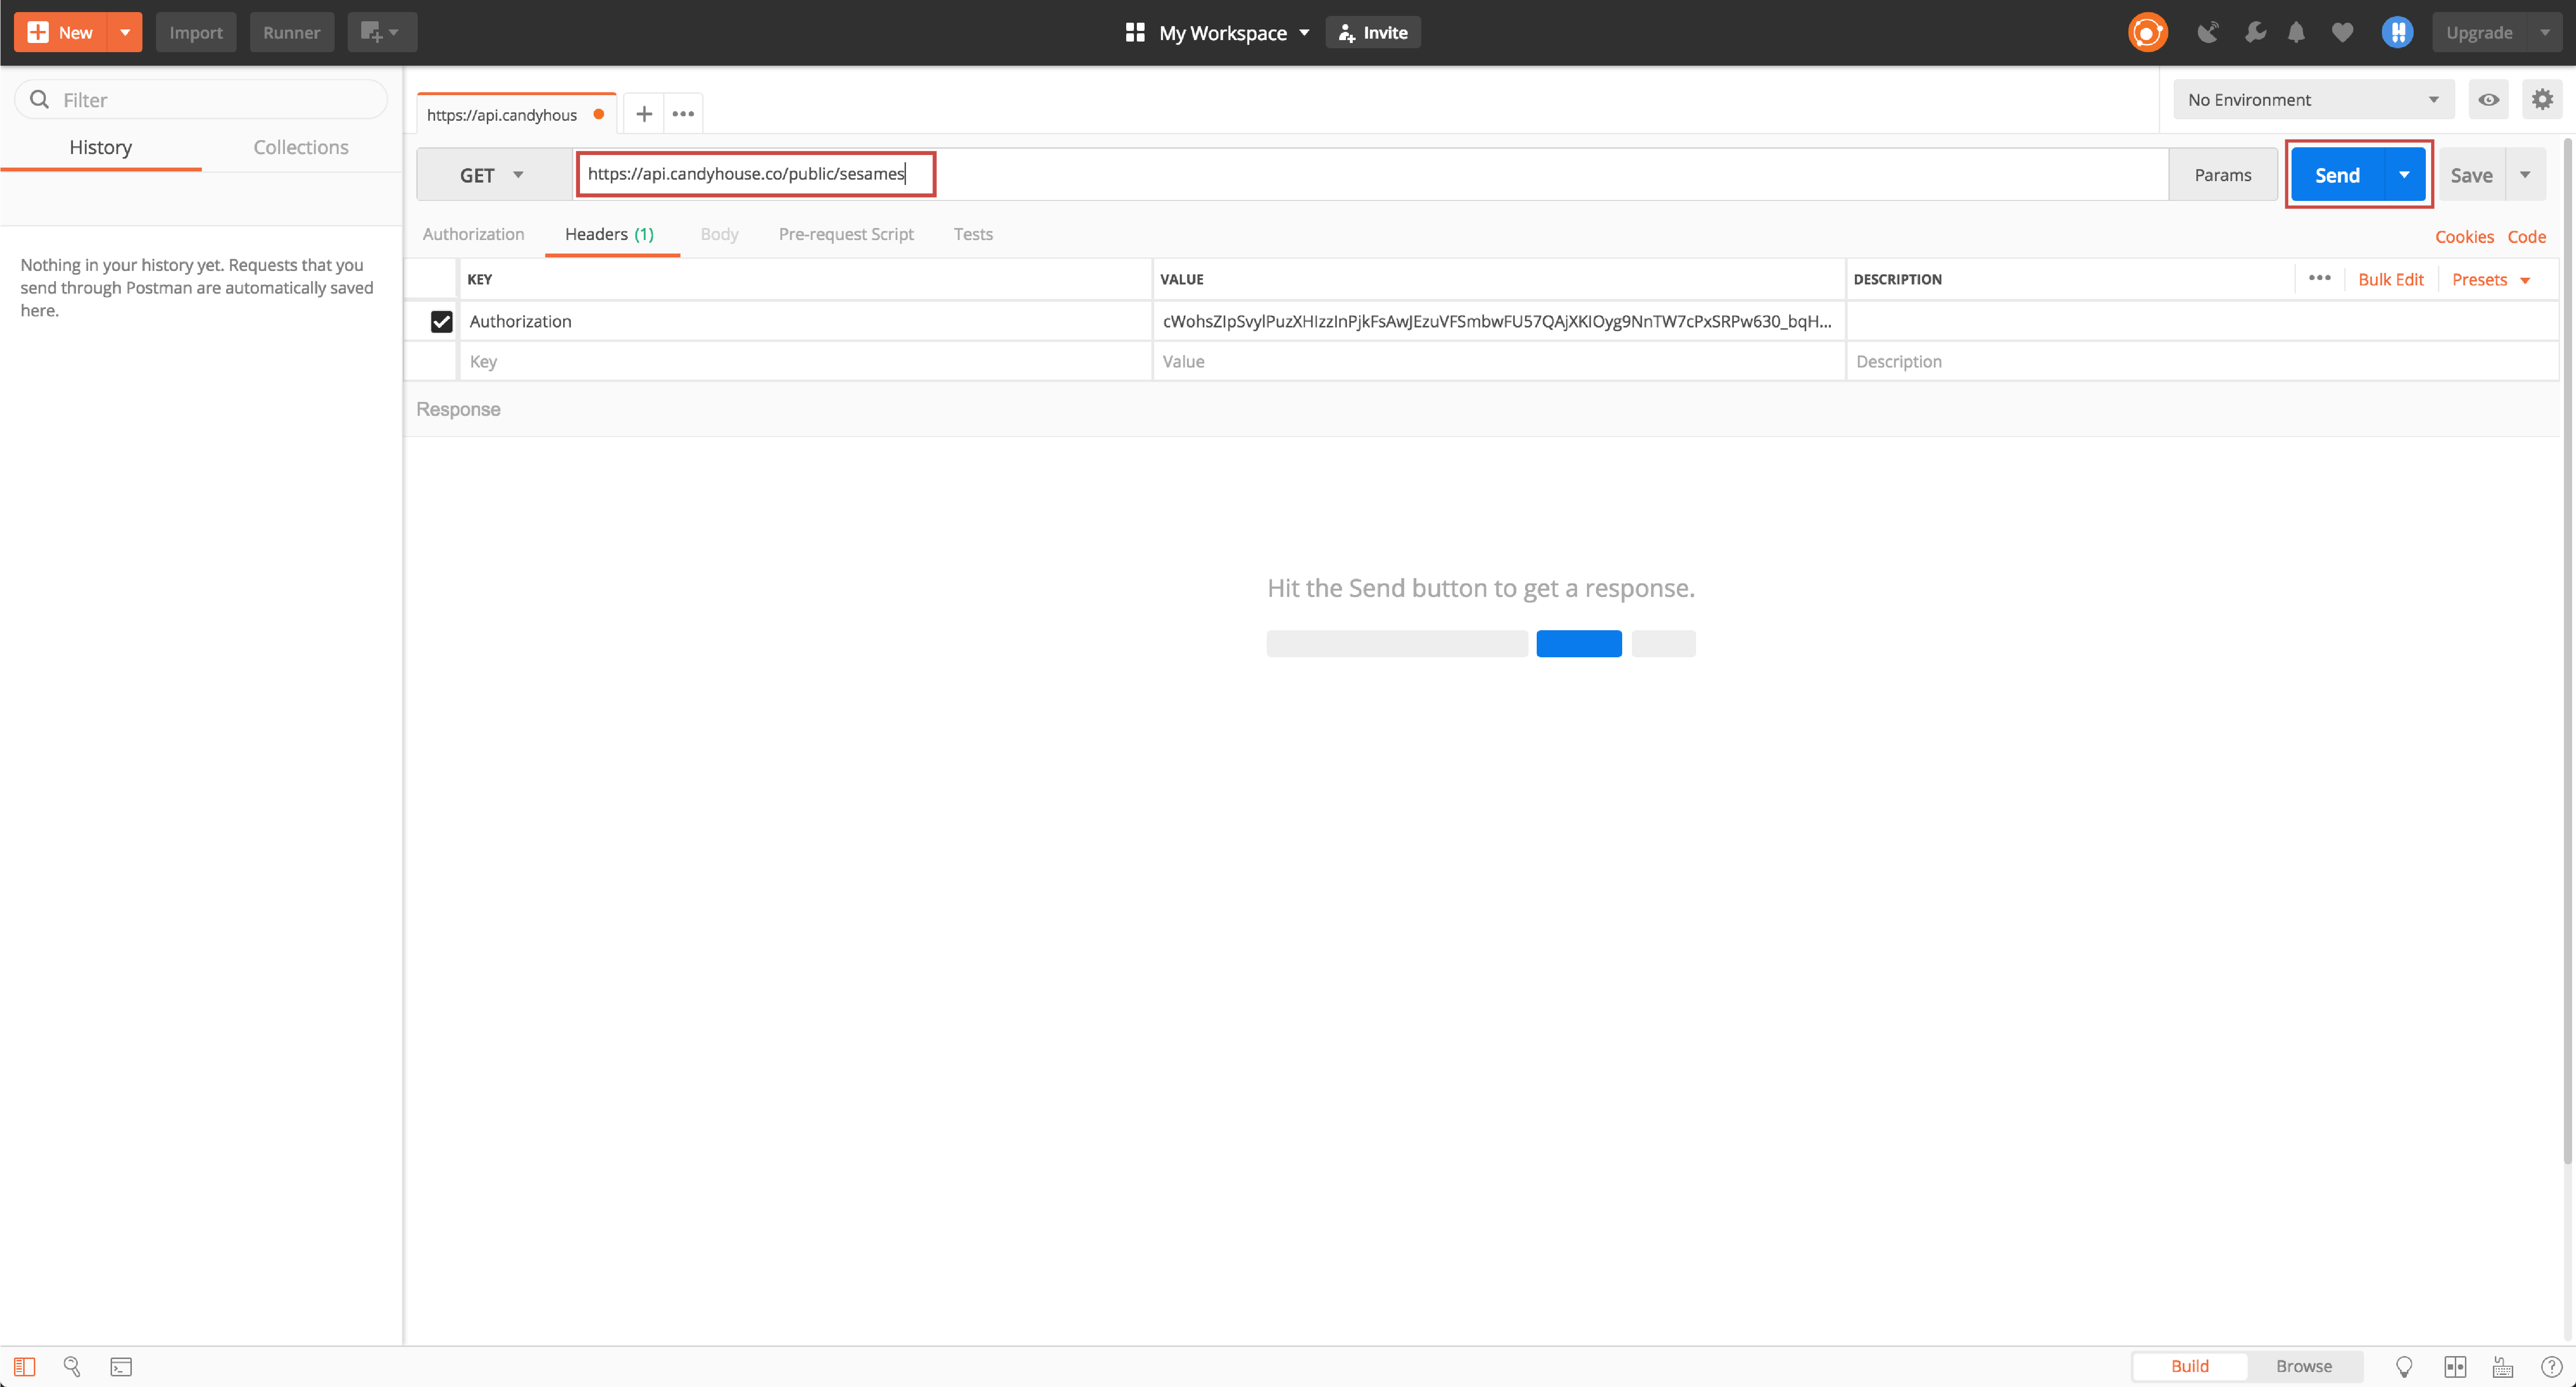Open the keyboard shortcuts icon
Viewport: 2576px width, 1387px height.
[2502, 1366]
